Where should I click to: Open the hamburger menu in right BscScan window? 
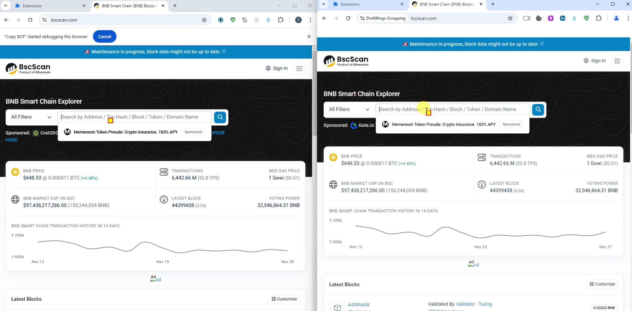point(617,61)
